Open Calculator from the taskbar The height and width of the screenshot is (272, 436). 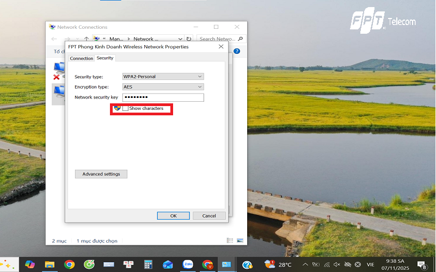pos(148,264)
